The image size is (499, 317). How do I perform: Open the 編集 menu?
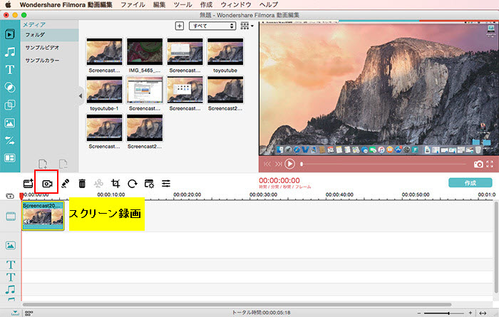tap(159, 4)
